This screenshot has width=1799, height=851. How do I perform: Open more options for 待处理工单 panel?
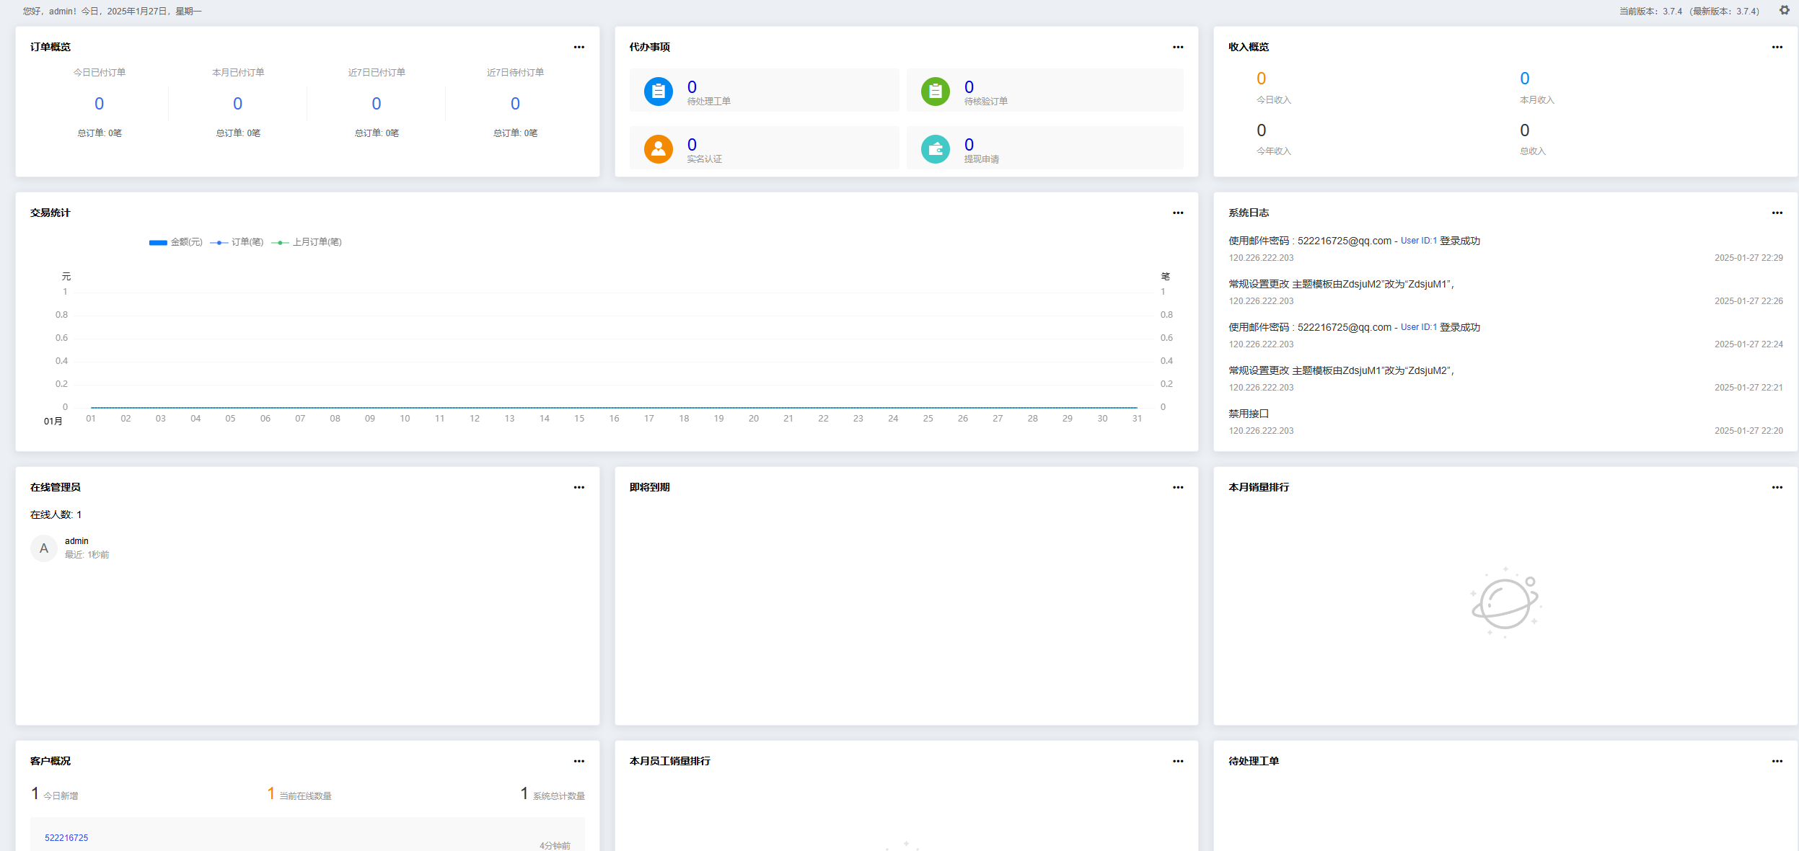[1777, 761]
